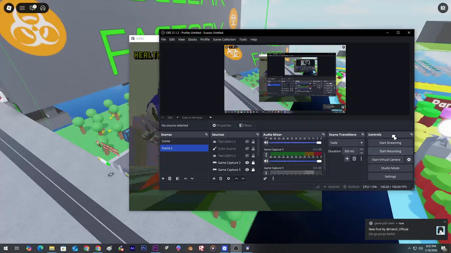The image size is (451, 253).
Task: Unlock Game Capture 2 source
Action: pyautogui.click(x=253, y=162)
